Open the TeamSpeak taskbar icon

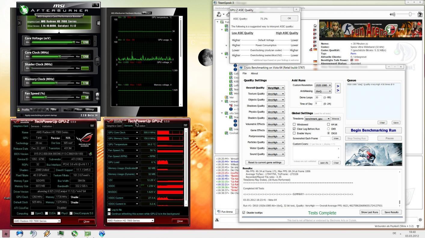click(33, 234)
